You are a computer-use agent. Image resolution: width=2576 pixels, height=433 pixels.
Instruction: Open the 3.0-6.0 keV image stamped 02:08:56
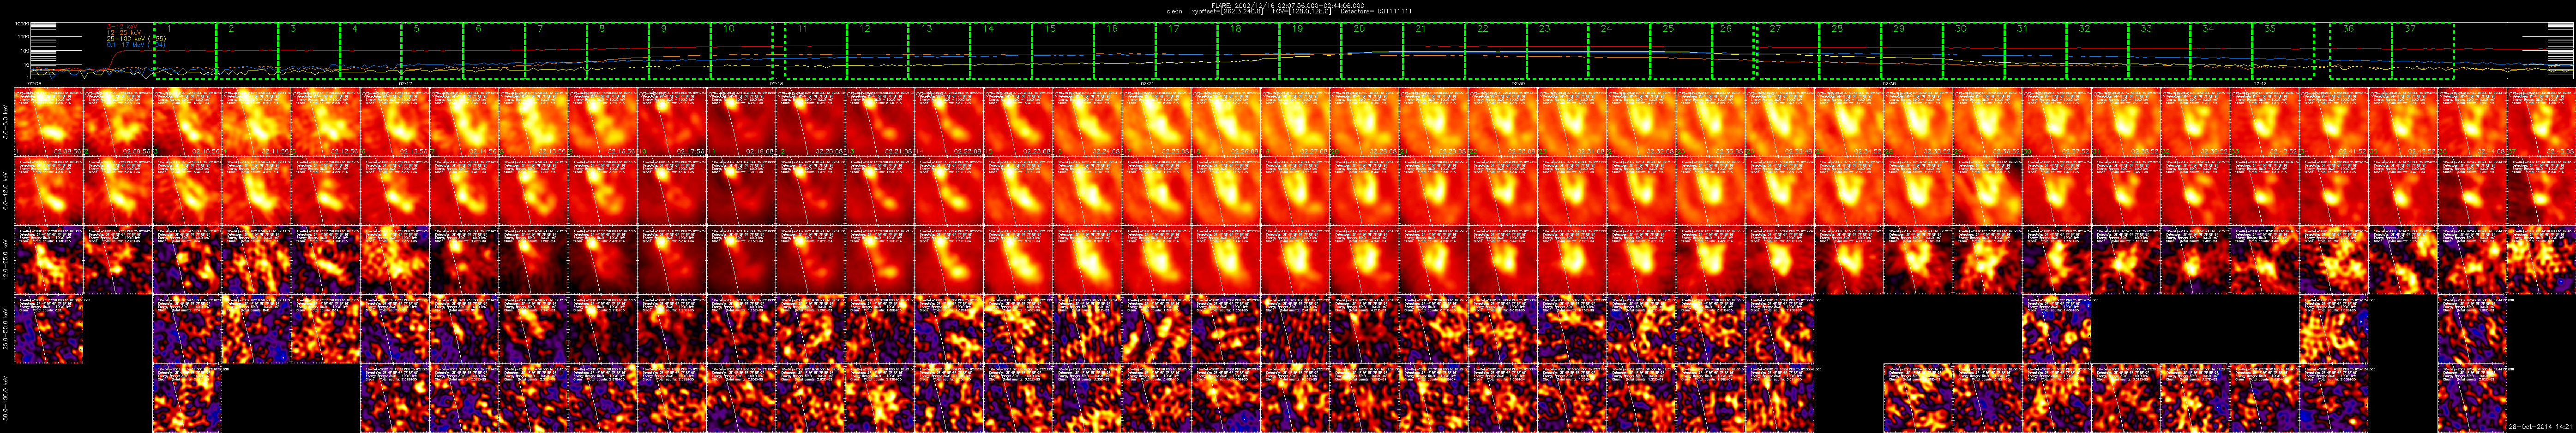48,123
